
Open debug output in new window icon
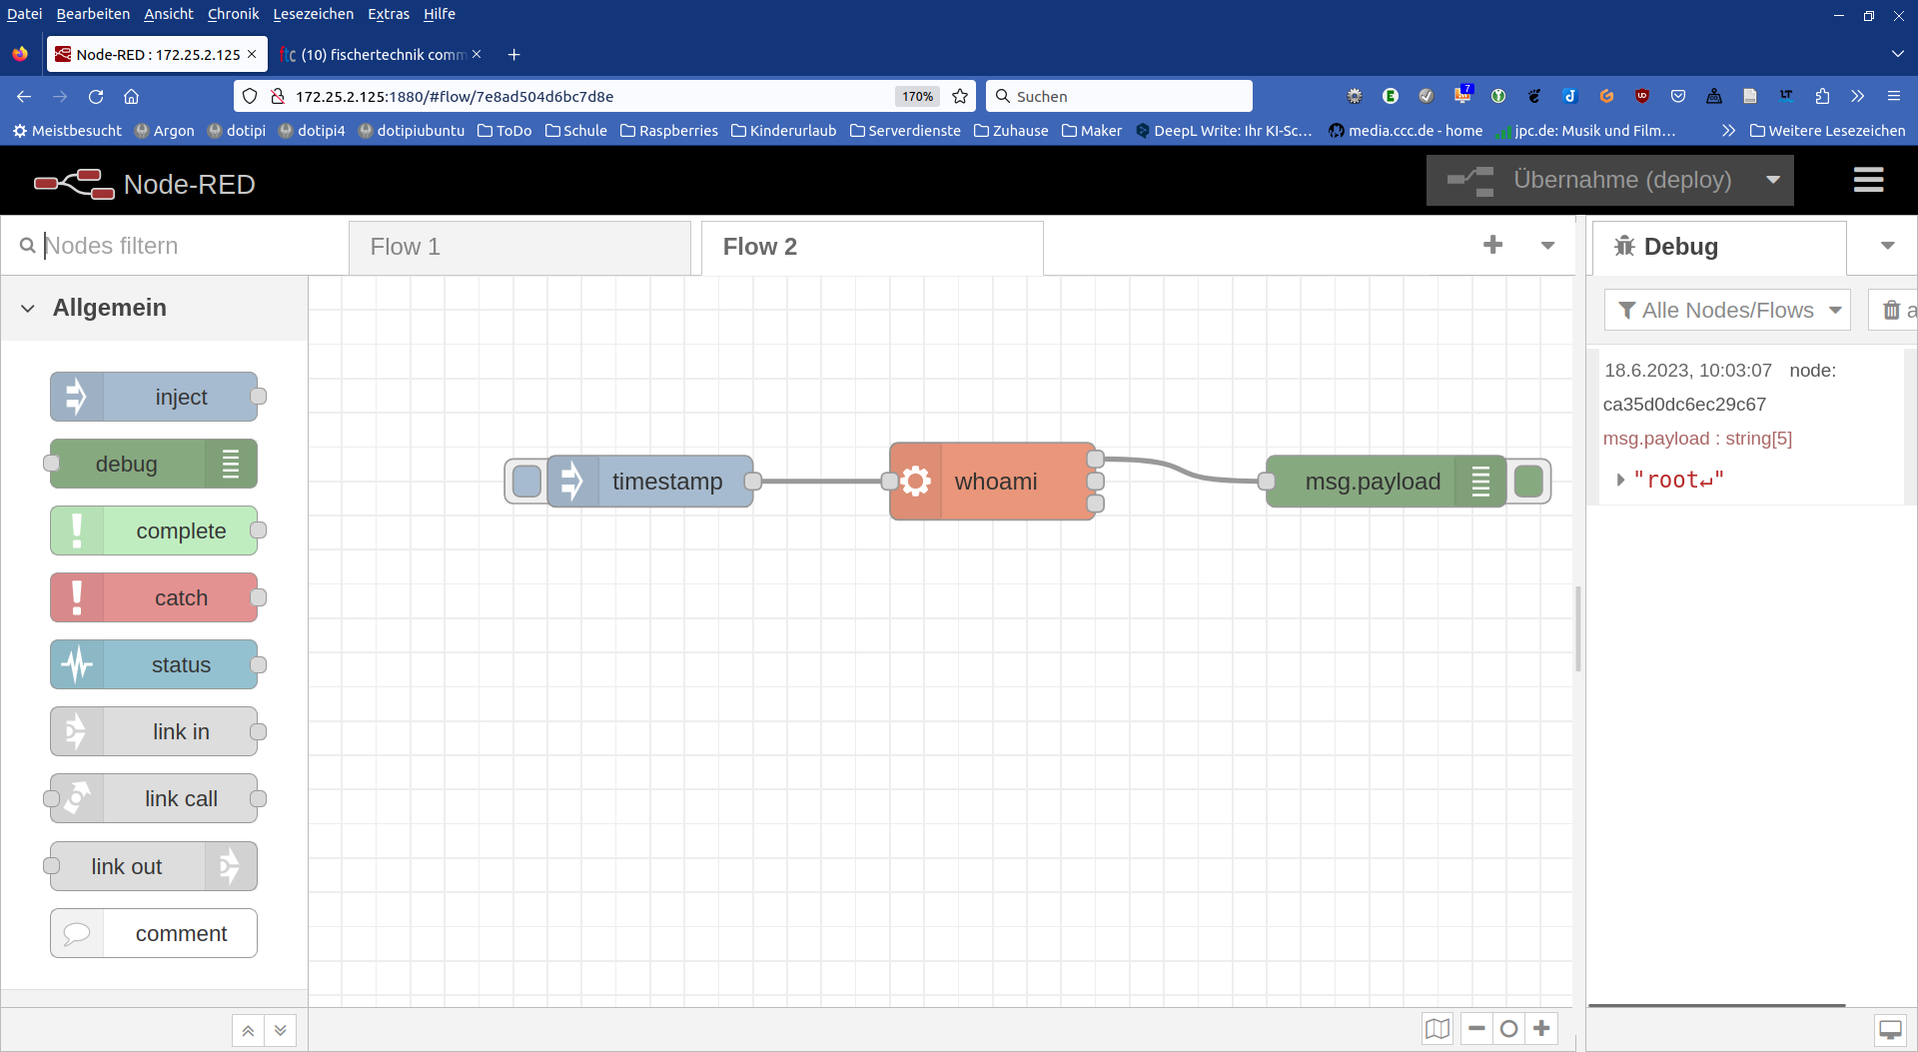1890,1030
